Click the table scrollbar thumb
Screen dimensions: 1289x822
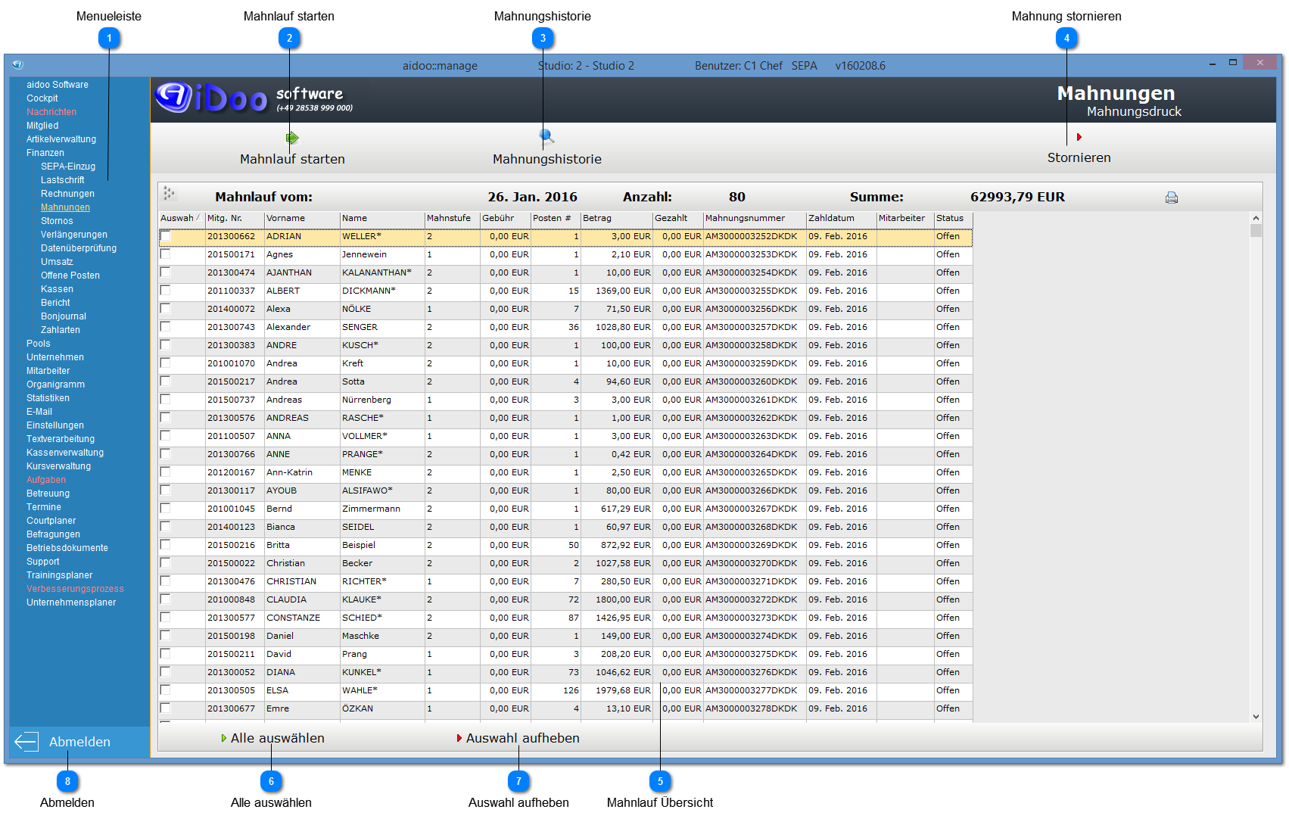pos(1256,230)
